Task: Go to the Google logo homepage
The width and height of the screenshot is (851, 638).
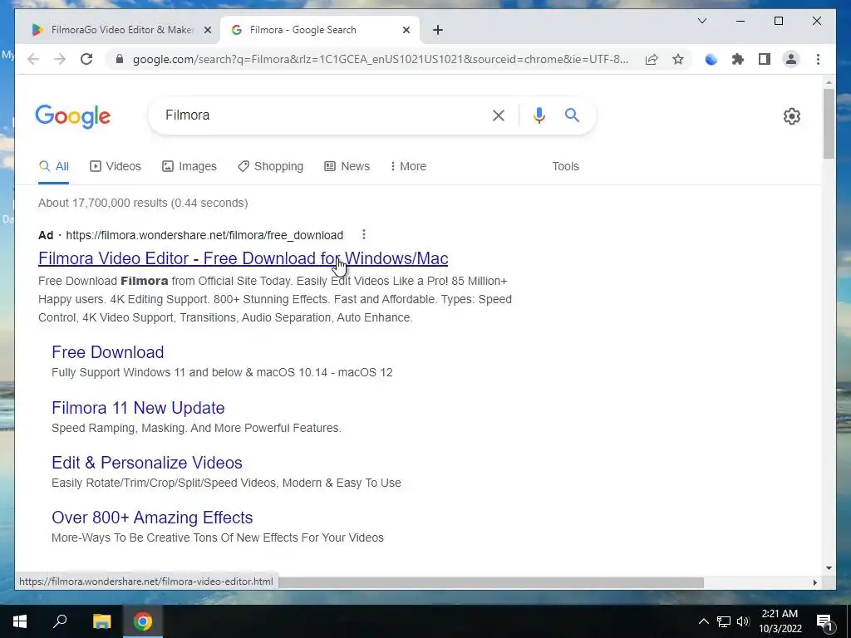Action: [x=73, y=116]
